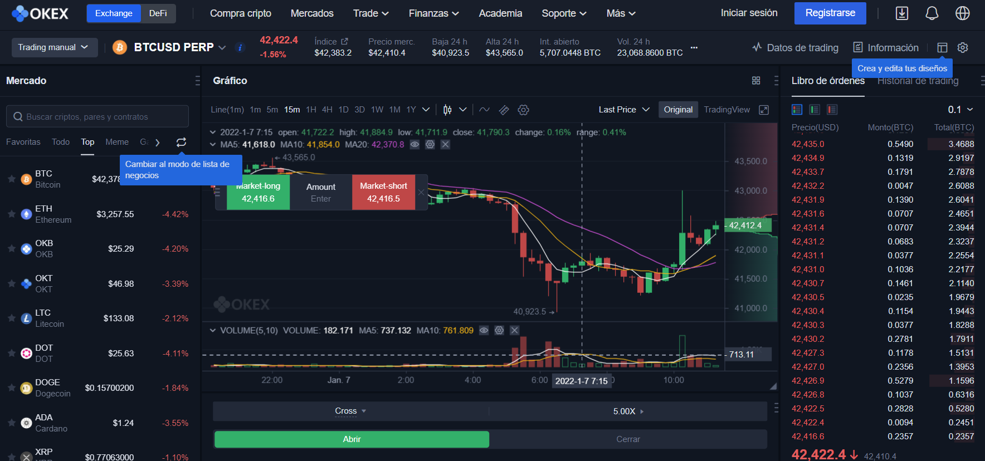Switch to the Historial de trading tab

(x=918, y=81)
